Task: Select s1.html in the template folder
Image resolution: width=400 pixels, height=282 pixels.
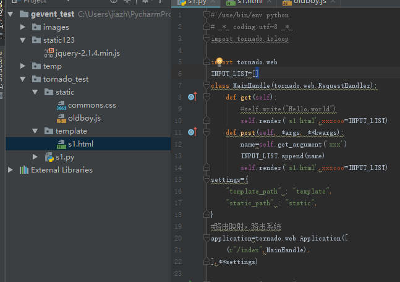Action: [x=80, y=144]
